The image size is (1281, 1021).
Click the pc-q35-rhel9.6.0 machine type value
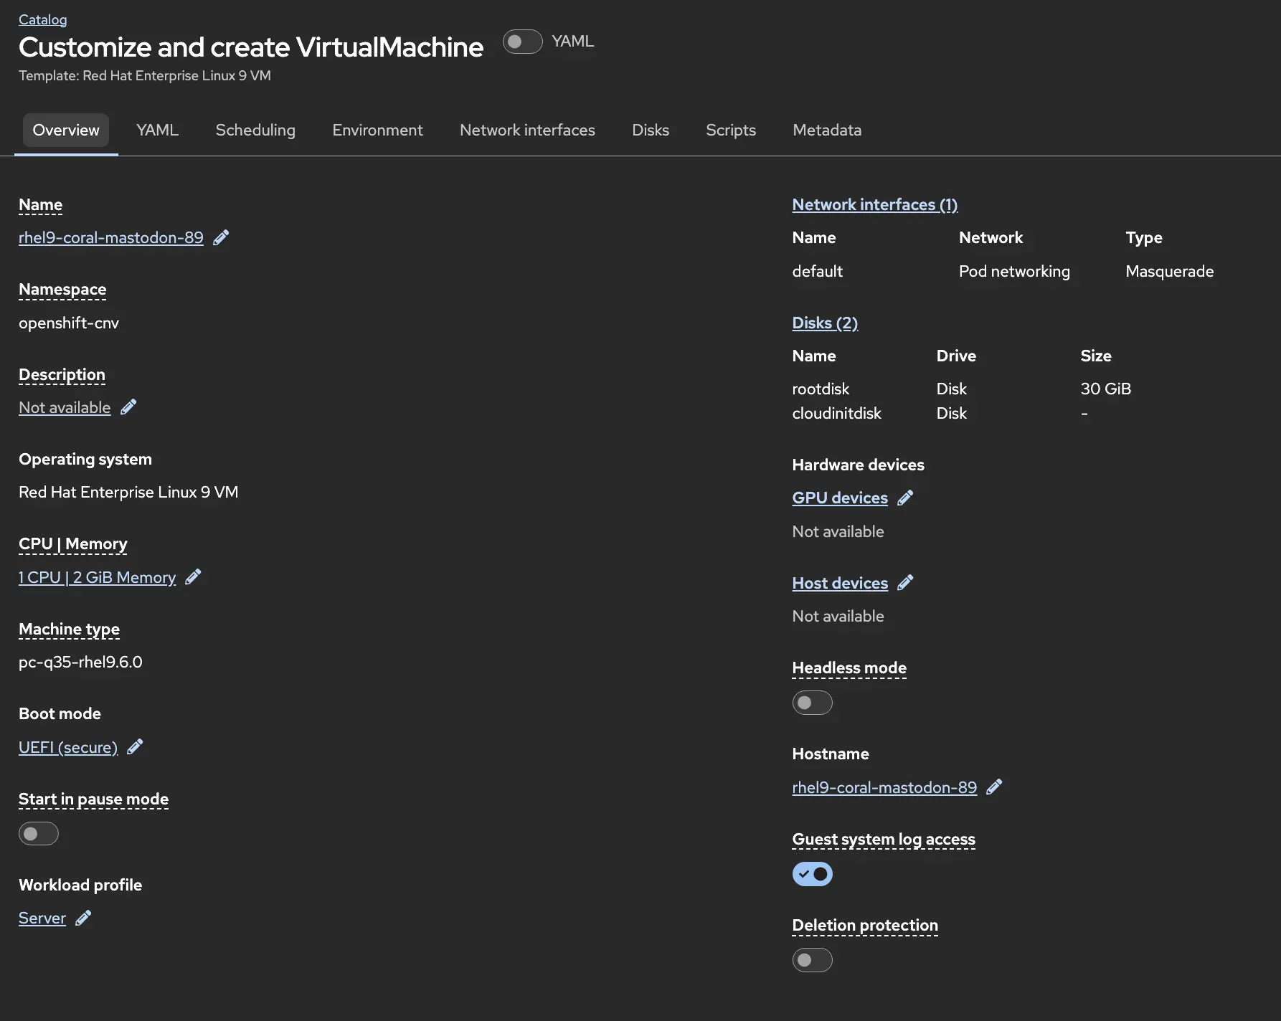click(80, 662)
